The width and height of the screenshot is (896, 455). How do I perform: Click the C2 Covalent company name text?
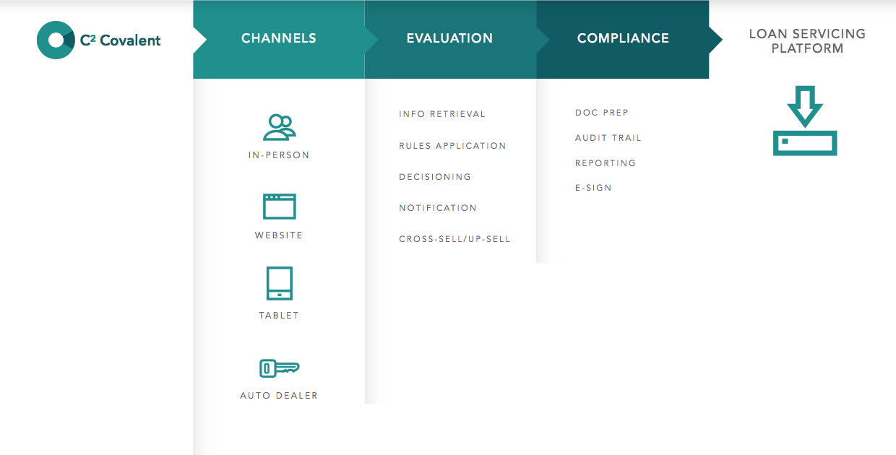coord(119,40)
